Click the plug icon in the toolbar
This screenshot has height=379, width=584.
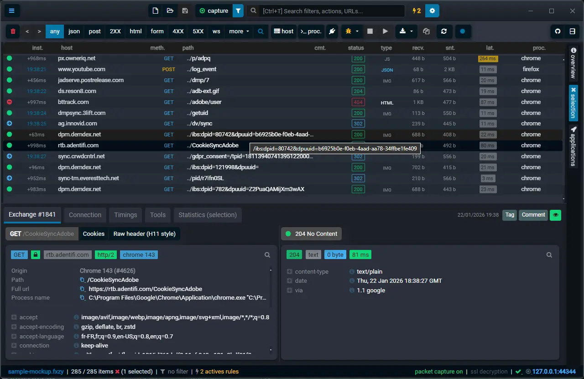click(x=332, y=31)
